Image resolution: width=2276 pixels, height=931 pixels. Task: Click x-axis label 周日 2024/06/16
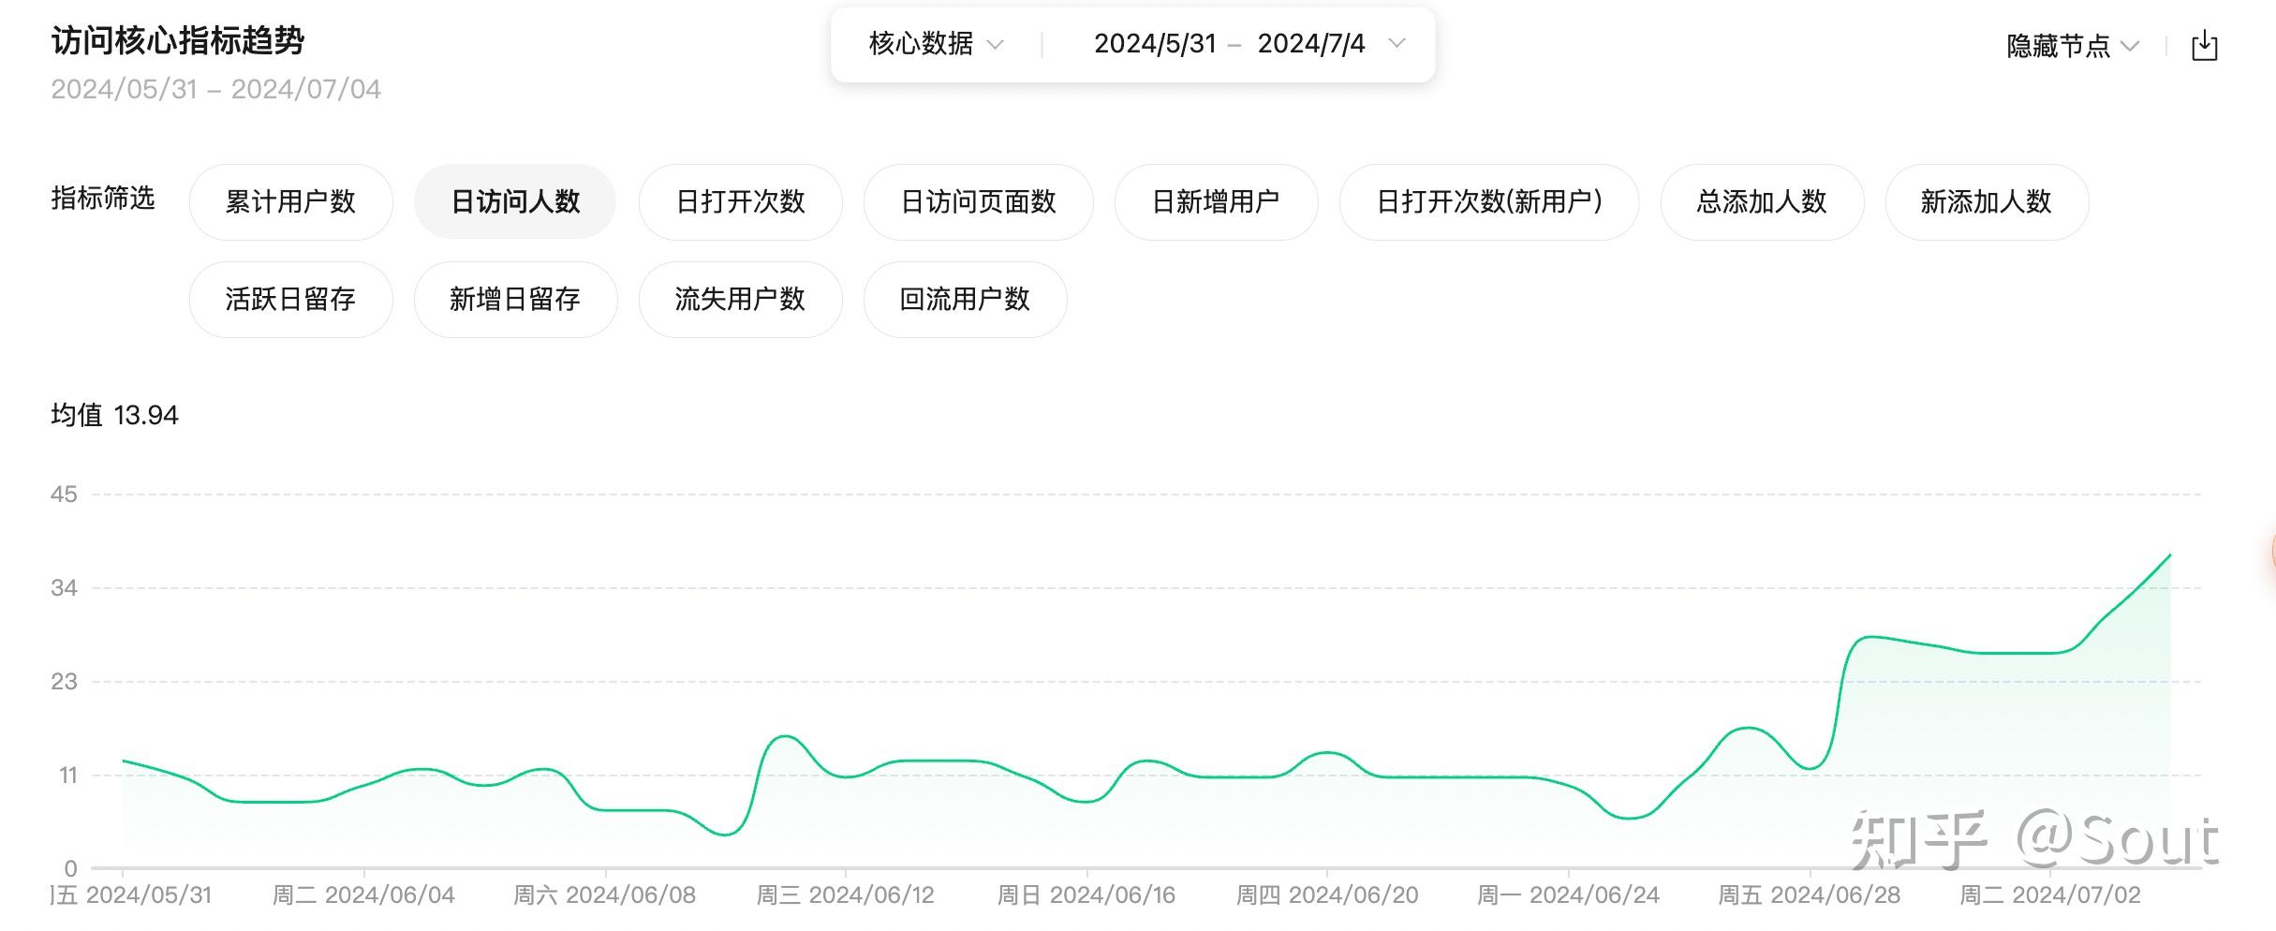pos(1086,895)
